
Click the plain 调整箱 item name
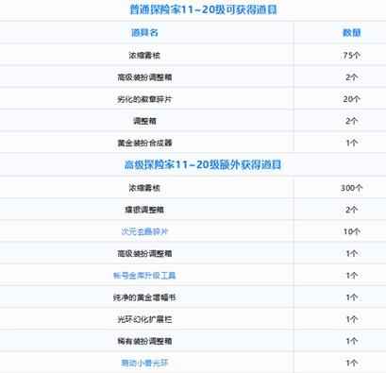pos(144,121)
